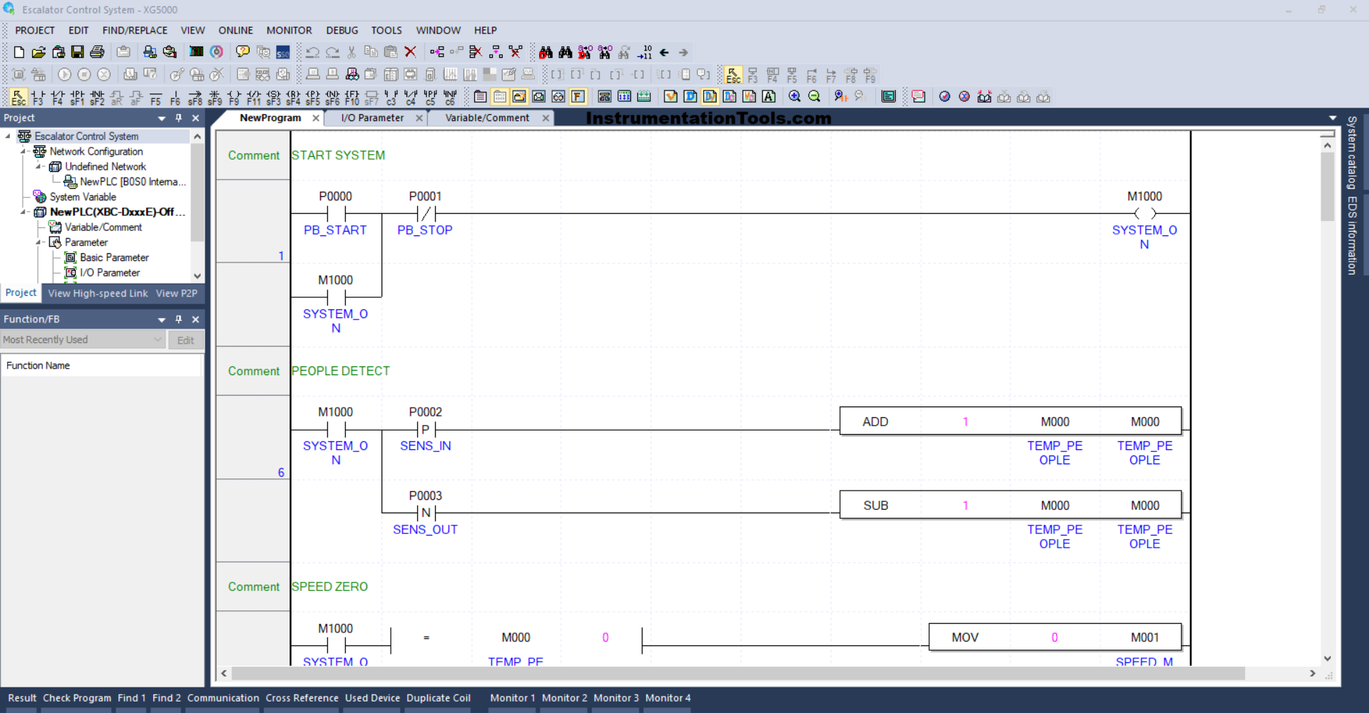Open a project with the Open toolbar icon

coord(39,52)
